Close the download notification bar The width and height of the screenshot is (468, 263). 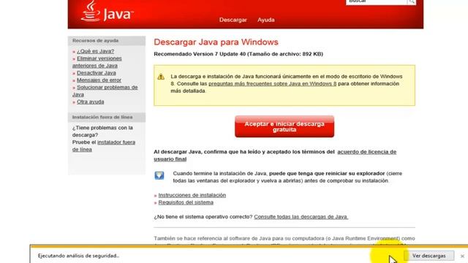point(462,256)
